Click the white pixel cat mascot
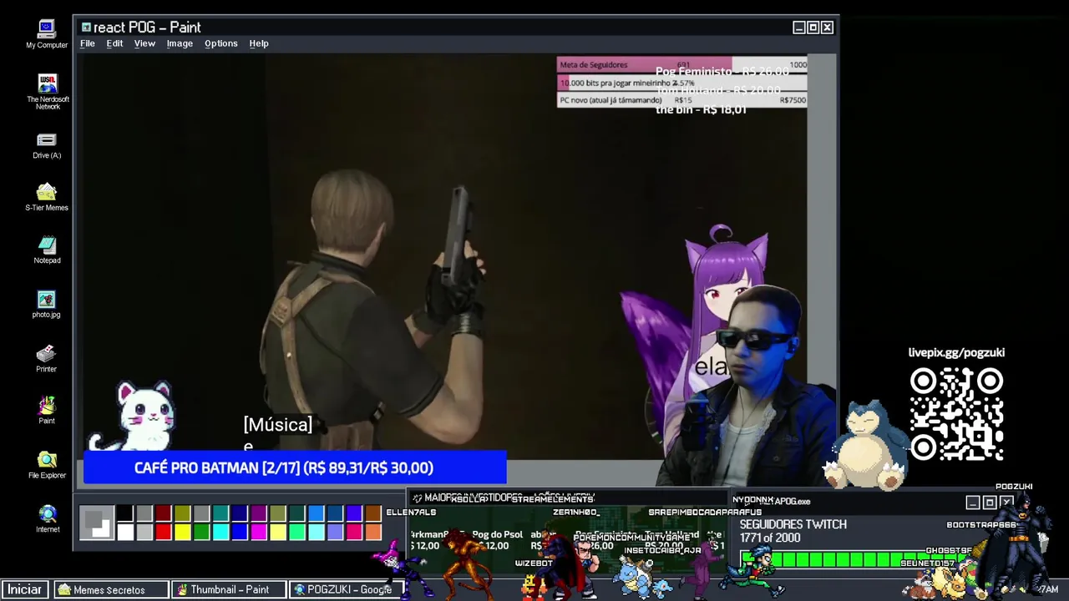 coord(135,417)
